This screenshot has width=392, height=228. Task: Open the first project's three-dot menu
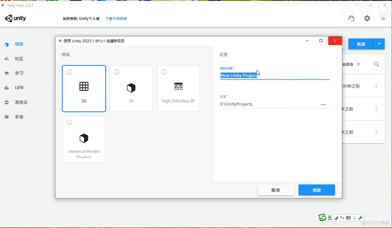point(376,86)
